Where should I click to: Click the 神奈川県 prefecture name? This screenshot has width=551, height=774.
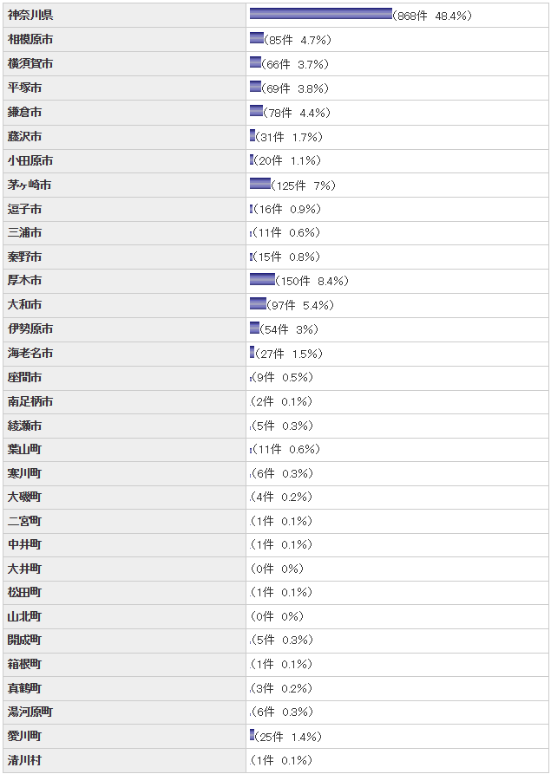tap(30, 16)
